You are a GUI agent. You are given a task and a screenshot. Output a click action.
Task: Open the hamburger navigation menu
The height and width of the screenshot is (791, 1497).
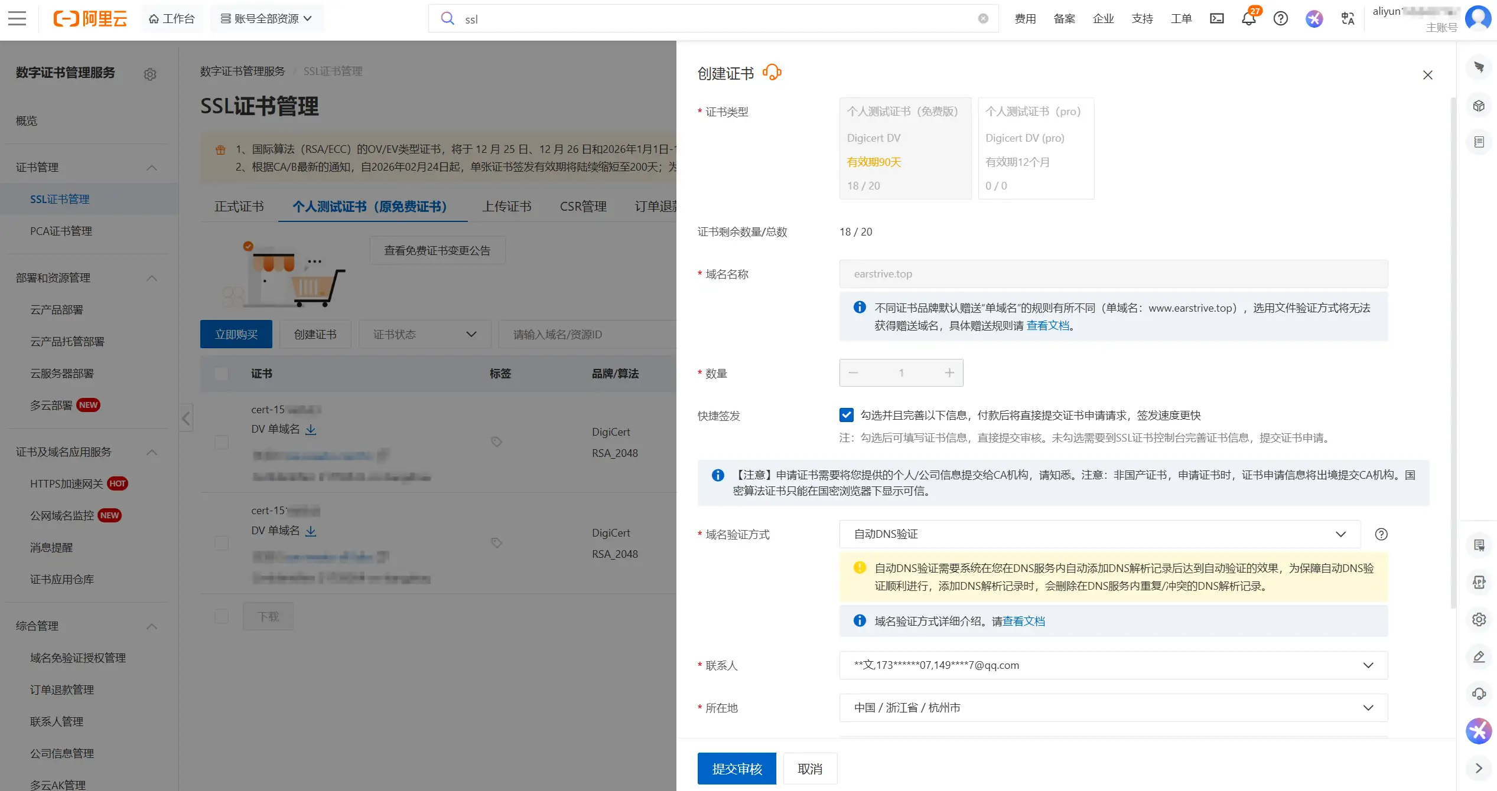(x=17, y=19)
